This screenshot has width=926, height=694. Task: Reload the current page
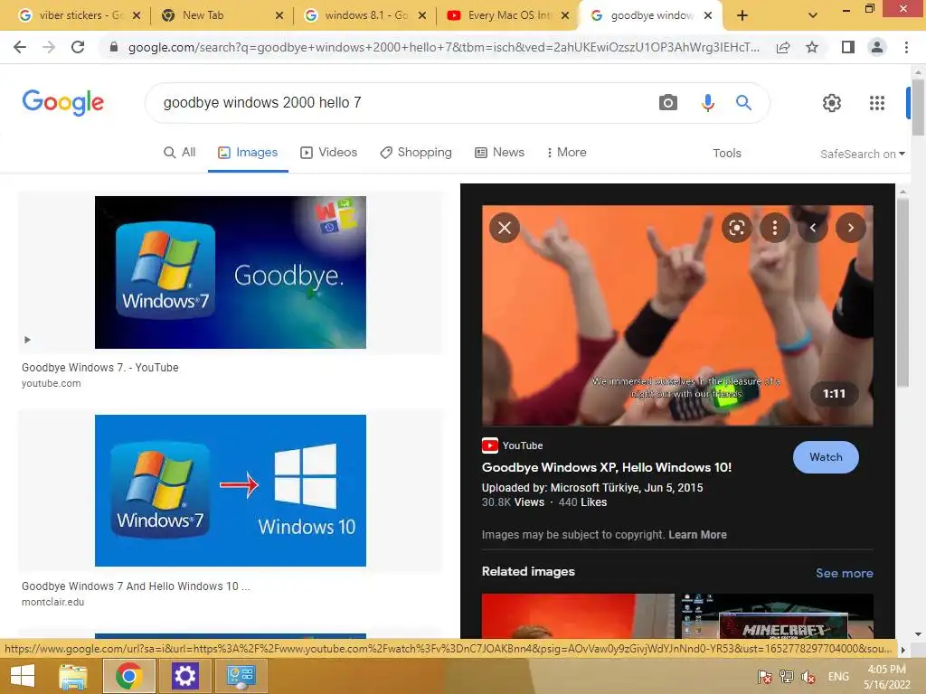(78, 47)
